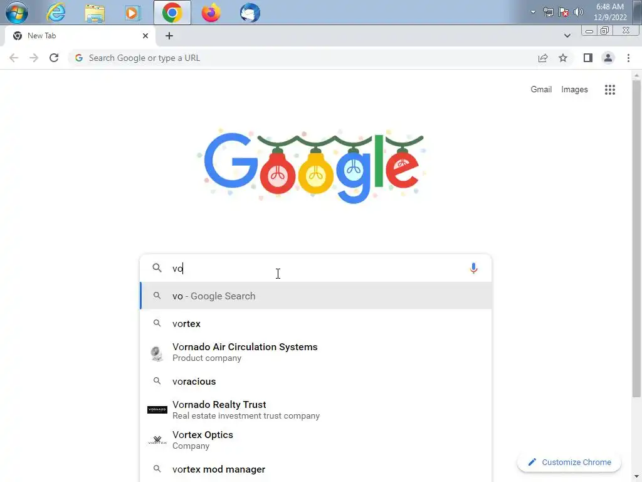Viewport: 642px width, 482px height.
Task: Go back with the back arrow
Action: pyautogui.click(x=14, y=58)
